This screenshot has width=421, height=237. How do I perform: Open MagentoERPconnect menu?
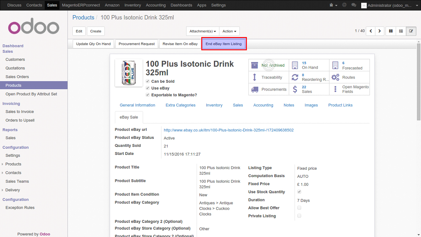(x=81, y=5)
